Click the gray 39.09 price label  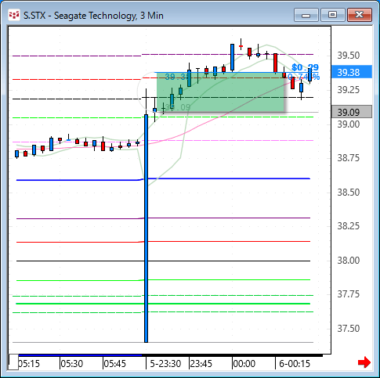[352, 112]
